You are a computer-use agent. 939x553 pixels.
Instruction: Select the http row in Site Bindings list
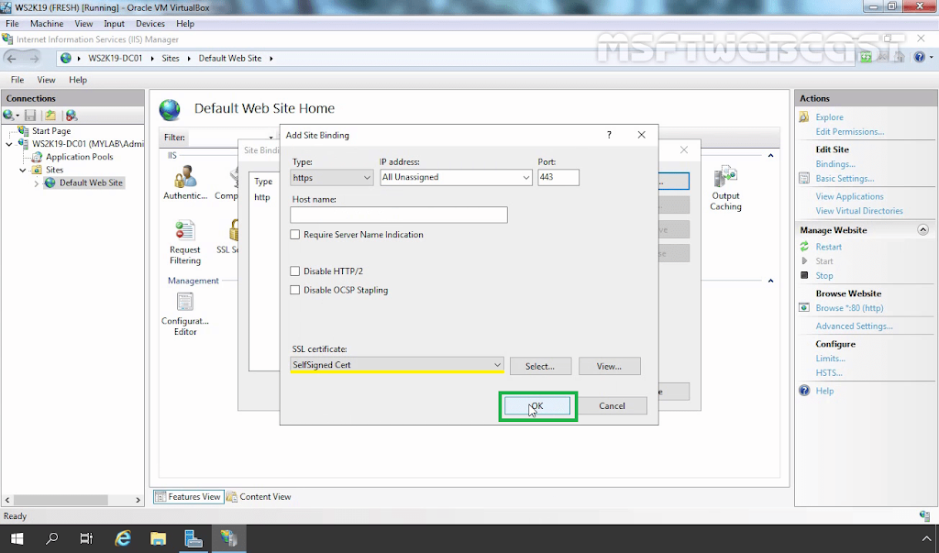tap(264, 197)
